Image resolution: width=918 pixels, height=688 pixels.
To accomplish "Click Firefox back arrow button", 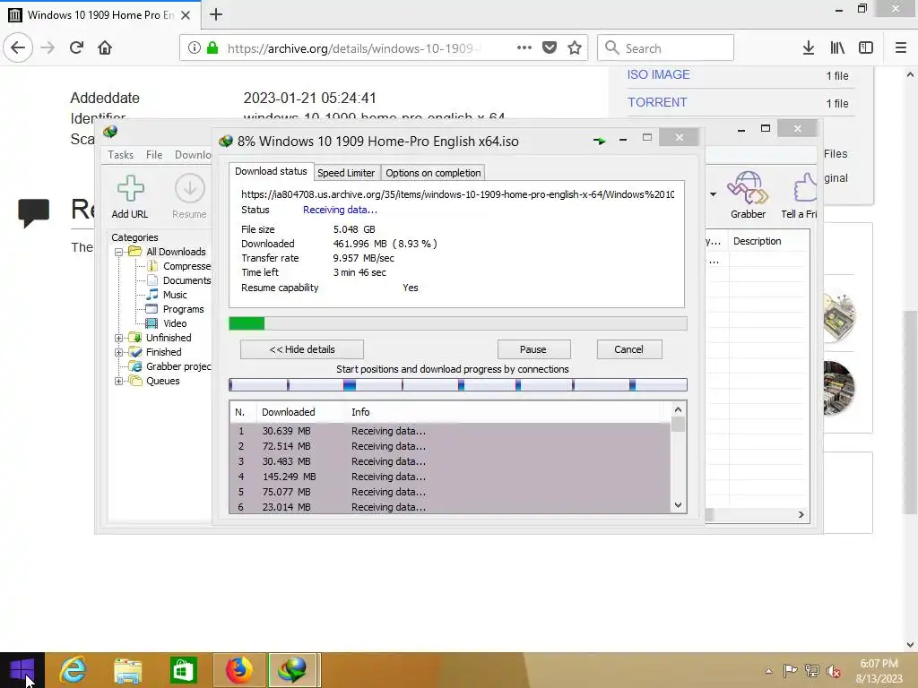I will point(18,47).
